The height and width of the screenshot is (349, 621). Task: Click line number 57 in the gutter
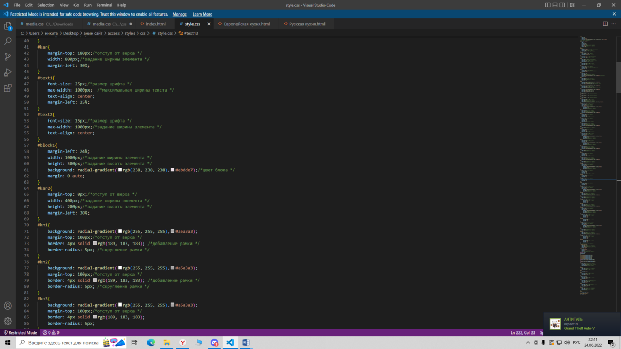26,145
